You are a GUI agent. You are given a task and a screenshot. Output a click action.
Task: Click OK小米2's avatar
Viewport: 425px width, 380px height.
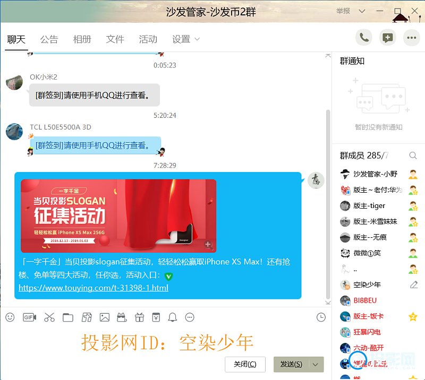[14, 82]
